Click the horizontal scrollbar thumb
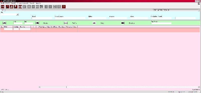Viewport: 201px width, 93px height. (x=53, y=87)
